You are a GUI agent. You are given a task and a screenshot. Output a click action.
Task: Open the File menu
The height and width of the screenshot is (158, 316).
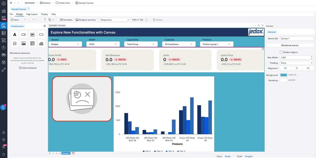coord(11,14)
